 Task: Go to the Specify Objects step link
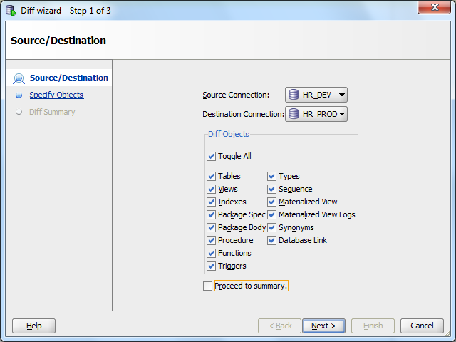pos(56,95)
